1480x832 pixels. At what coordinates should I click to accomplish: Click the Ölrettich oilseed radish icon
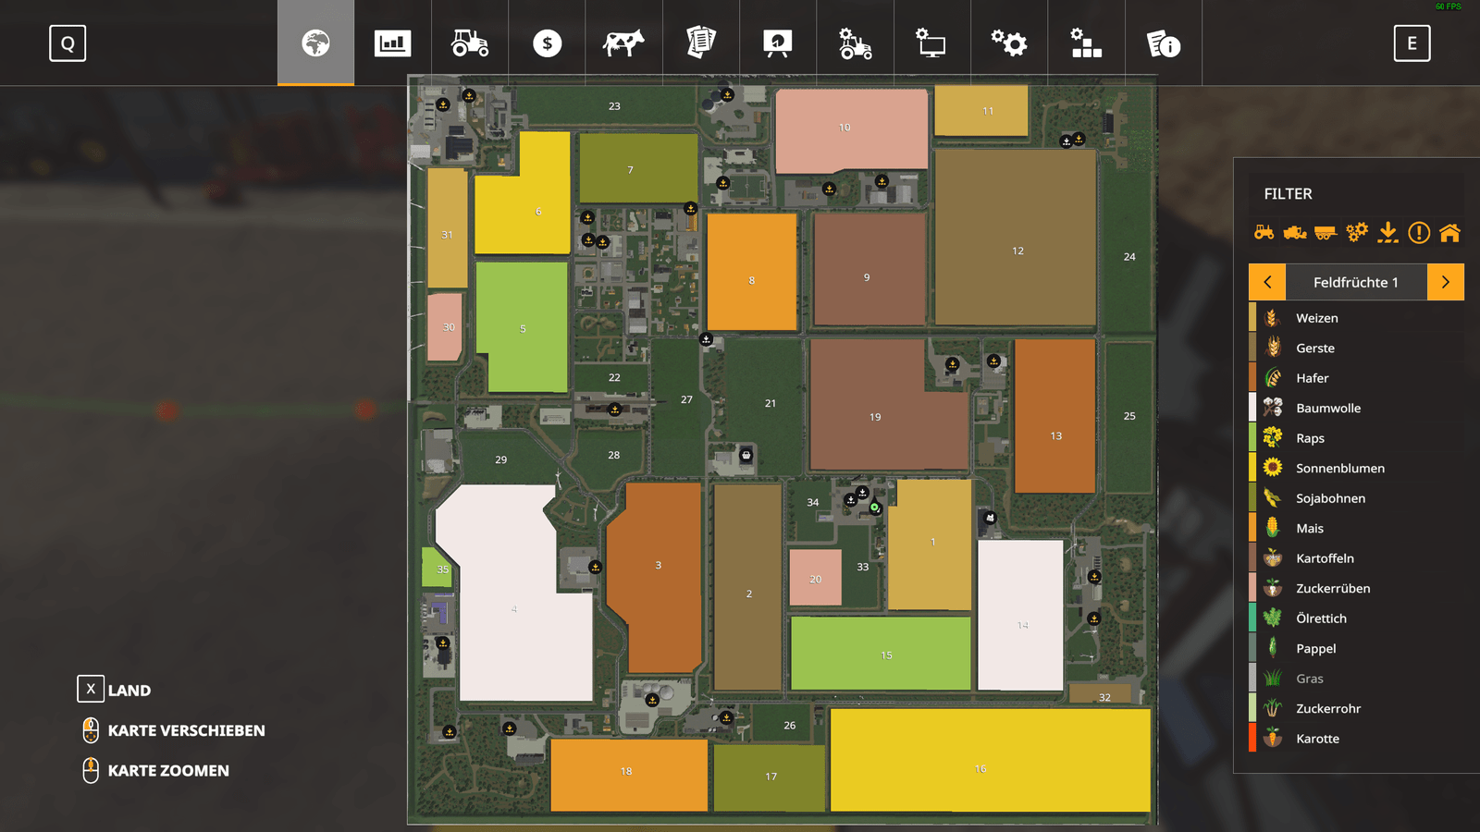point(1273,618)
